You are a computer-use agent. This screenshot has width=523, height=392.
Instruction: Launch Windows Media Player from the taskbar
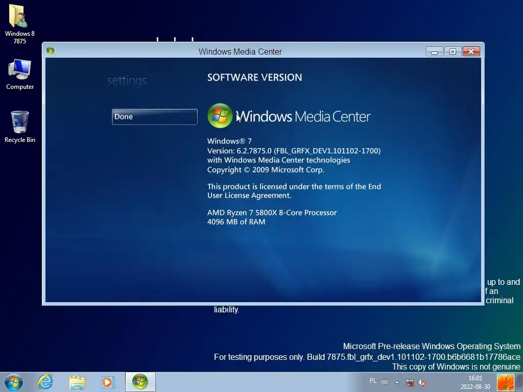click(x=108, y=382)
